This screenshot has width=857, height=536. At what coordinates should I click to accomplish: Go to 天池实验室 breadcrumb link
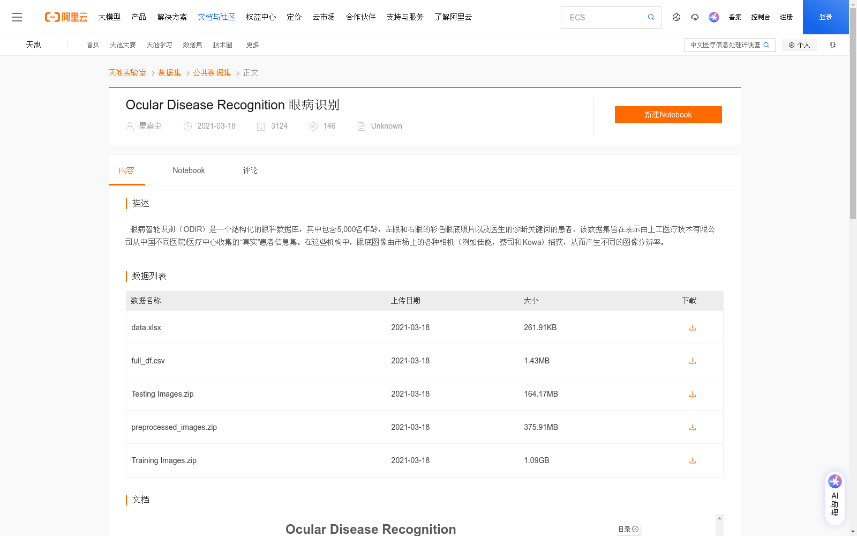(127, 73)
